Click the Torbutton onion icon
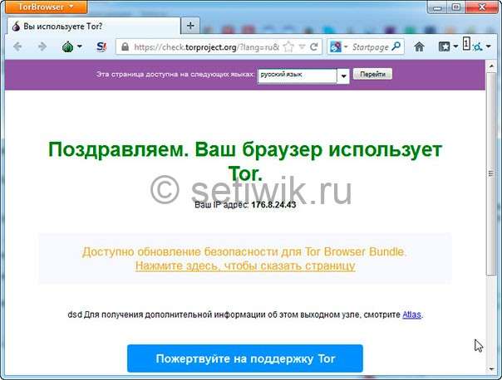 [67, 47]
